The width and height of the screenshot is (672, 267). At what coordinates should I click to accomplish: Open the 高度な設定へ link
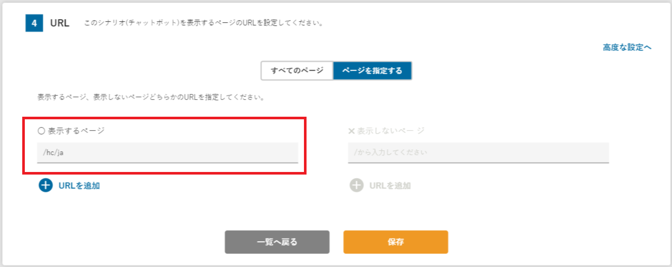627,48
